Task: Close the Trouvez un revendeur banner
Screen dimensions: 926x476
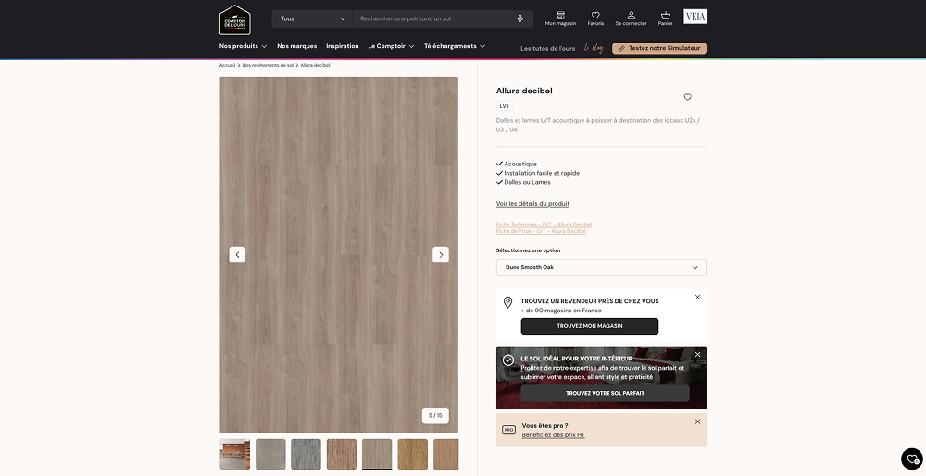Action: (x=697, y=297)
